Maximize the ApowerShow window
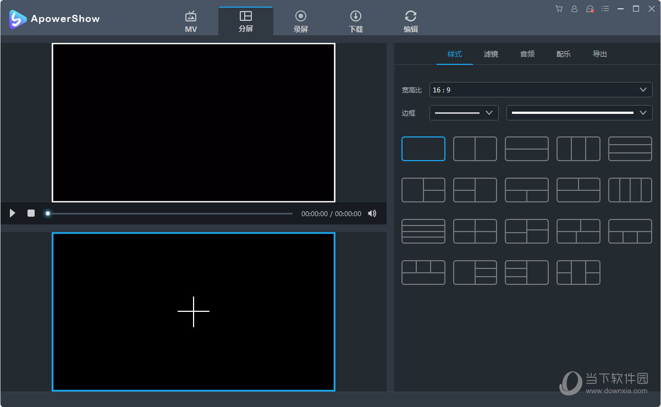 pos(636,9)
